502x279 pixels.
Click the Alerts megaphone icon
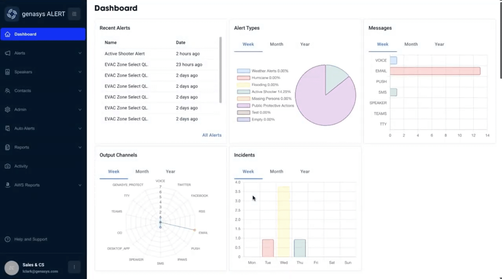point(8,53)
